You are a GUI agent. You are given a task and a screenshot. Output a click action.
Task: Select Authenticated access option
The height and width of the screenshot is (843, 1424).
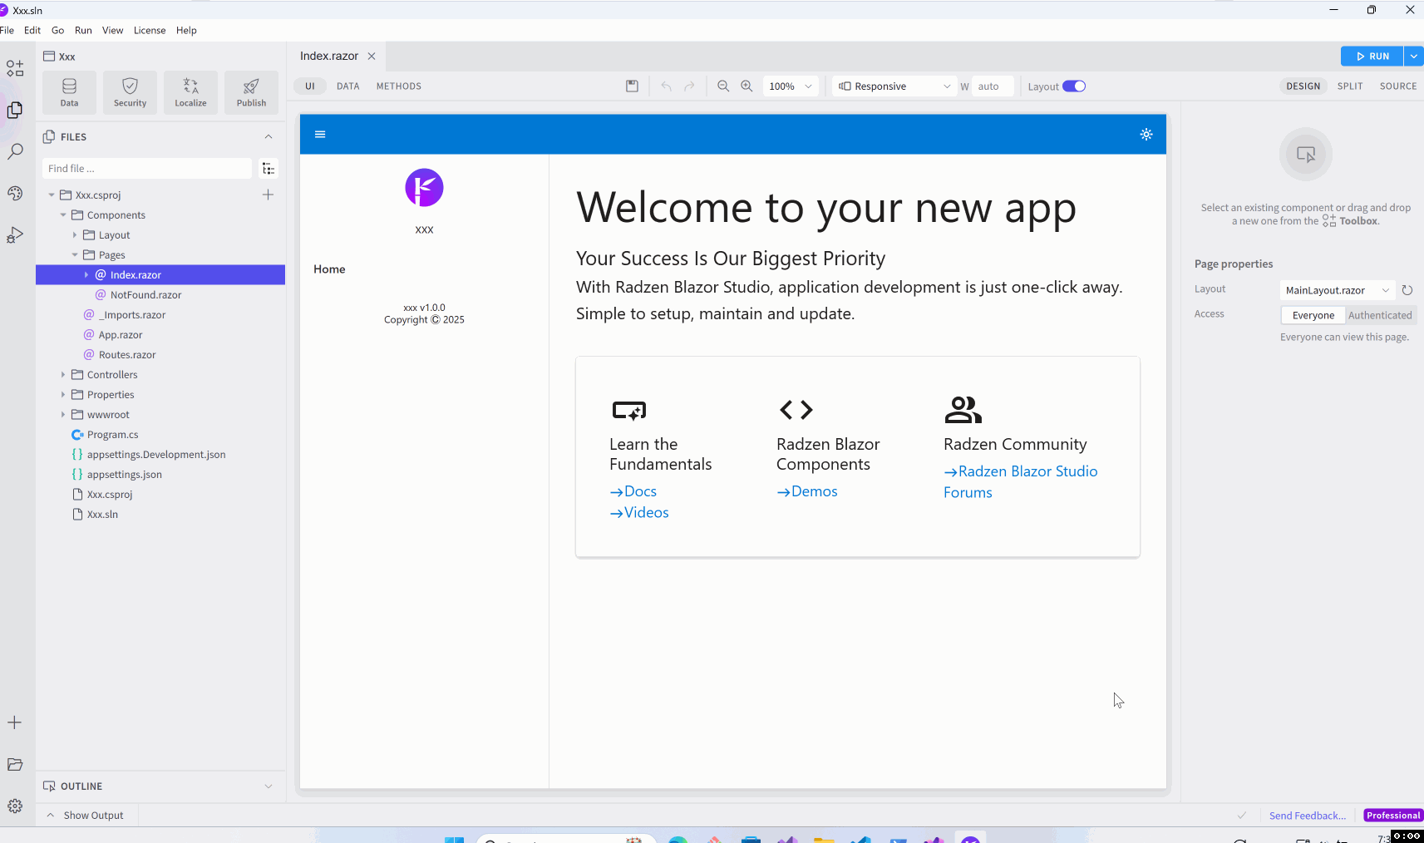point(1379,315)
